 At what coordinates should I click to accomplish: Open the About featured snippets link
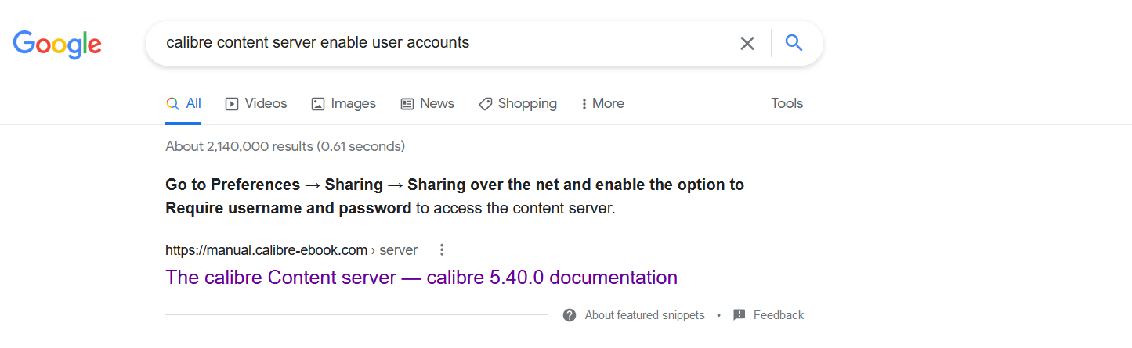(x=645, y=315)
